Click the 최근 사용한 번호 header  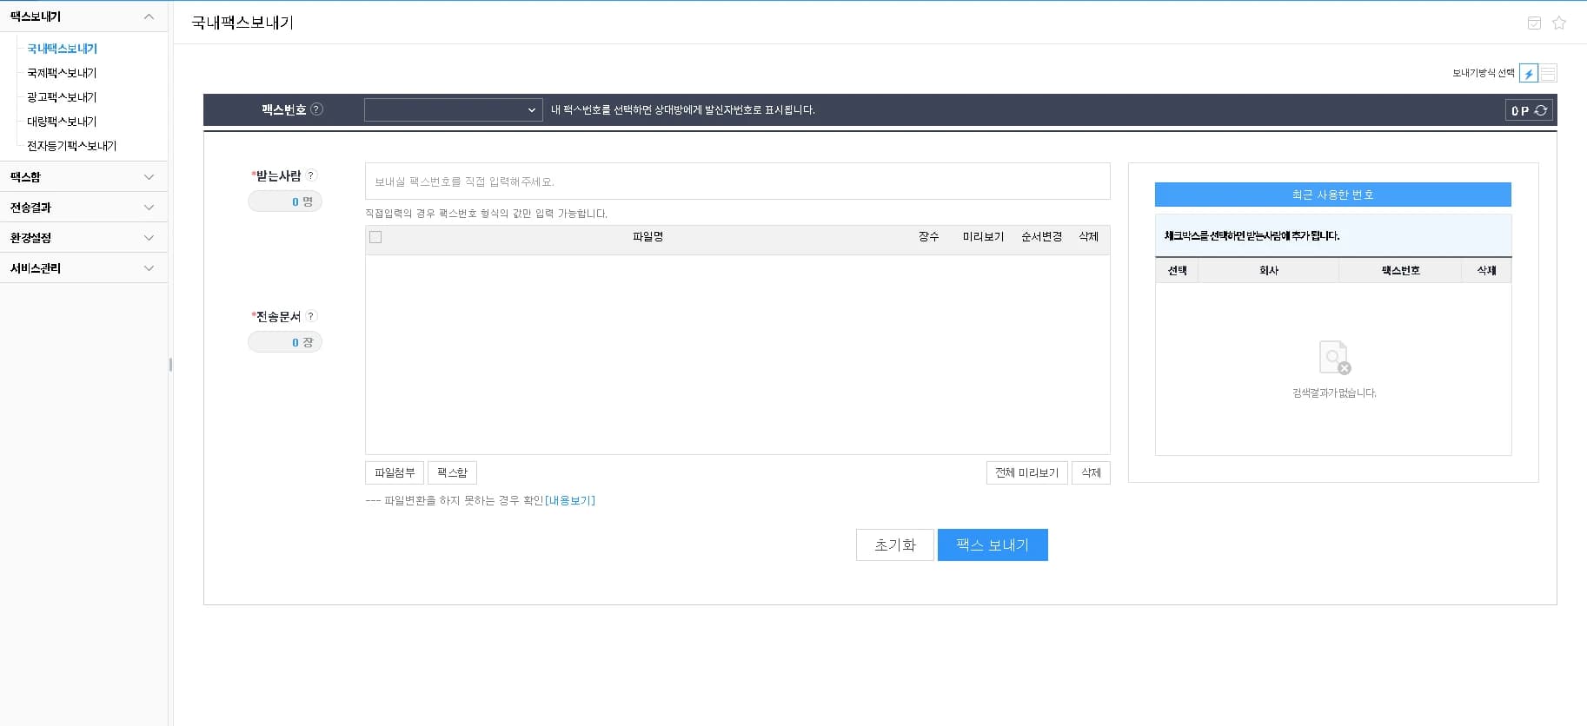pyautogui.click(x=1333, y=195)
